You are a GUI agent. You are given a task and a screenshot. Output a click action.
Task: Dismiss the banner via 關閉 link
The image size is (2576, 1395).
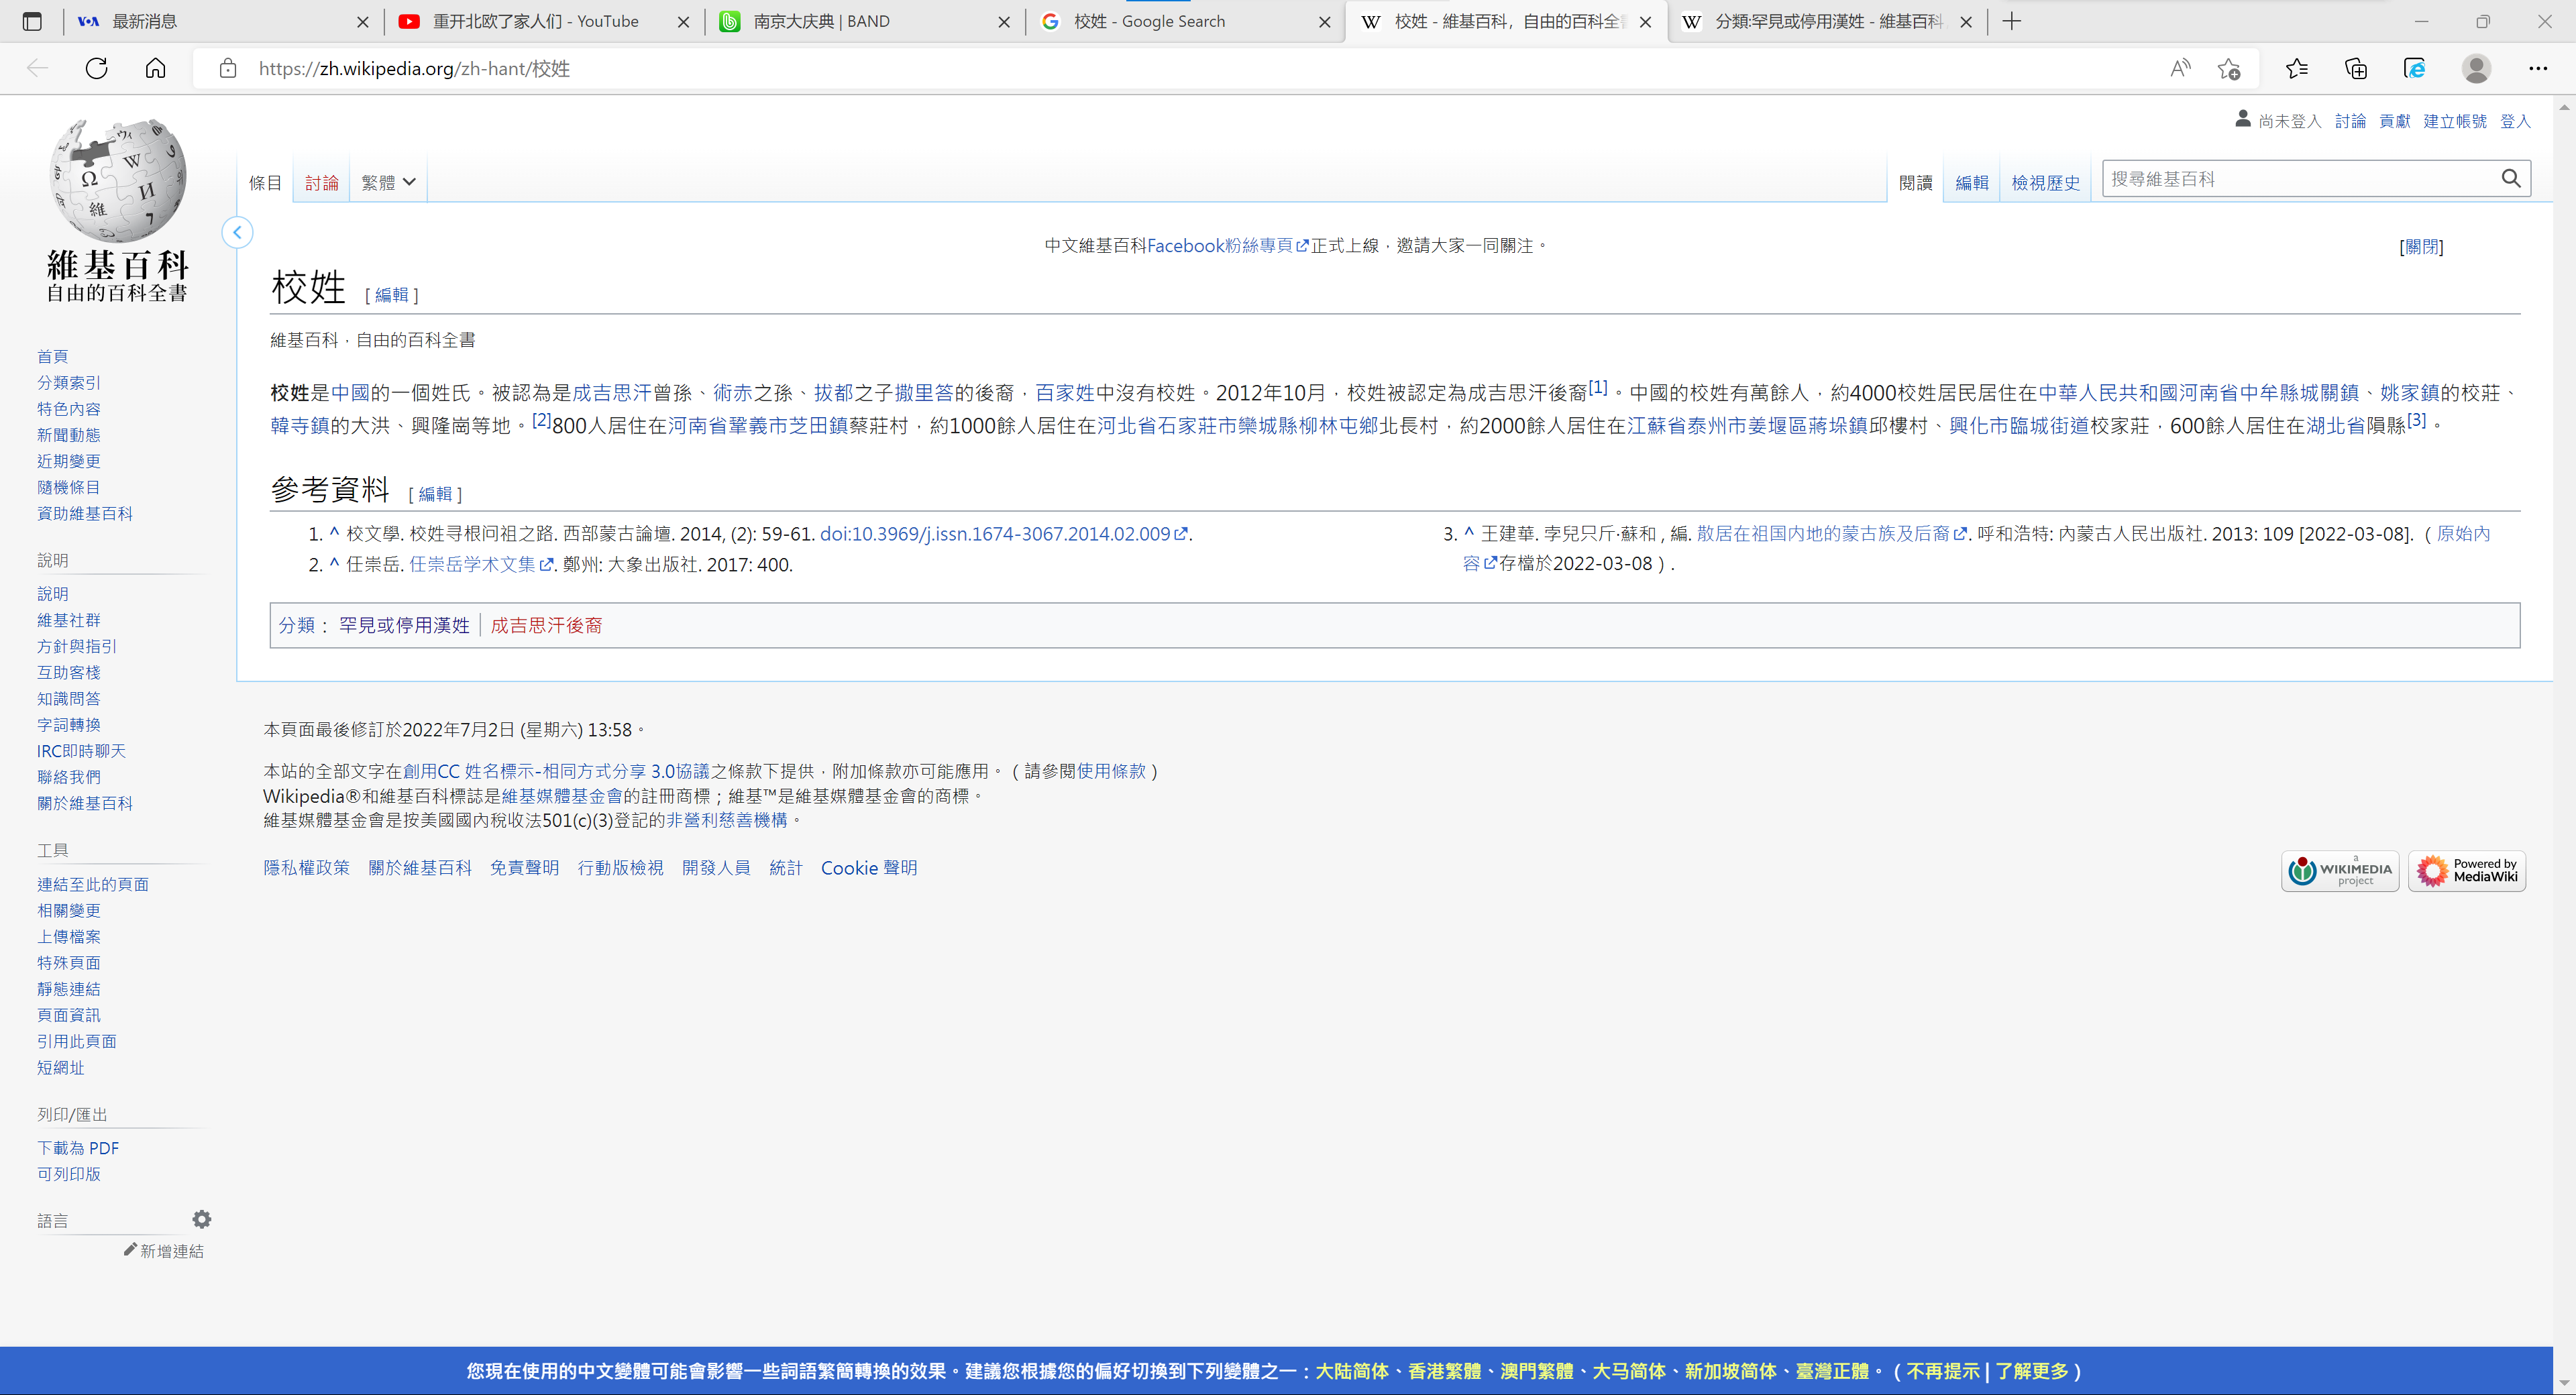2421,246
